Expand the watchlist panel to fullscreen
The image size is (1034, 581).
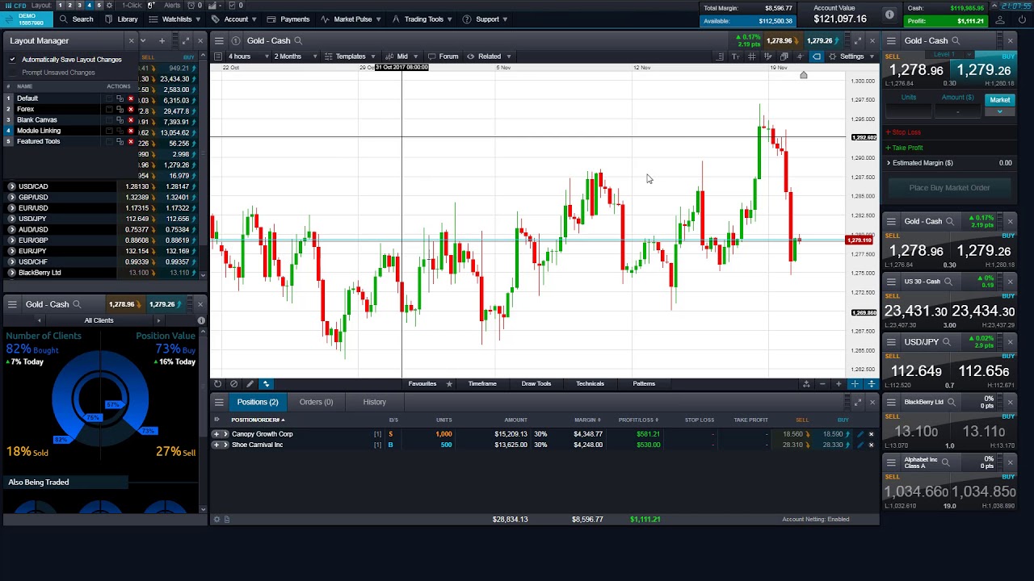(x=185, y=40)
